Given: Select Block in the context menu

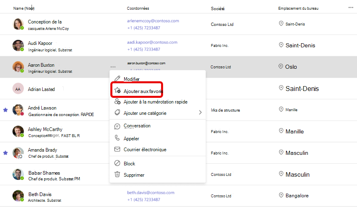Looking at the screenshot, I should [x=157, y=163].
